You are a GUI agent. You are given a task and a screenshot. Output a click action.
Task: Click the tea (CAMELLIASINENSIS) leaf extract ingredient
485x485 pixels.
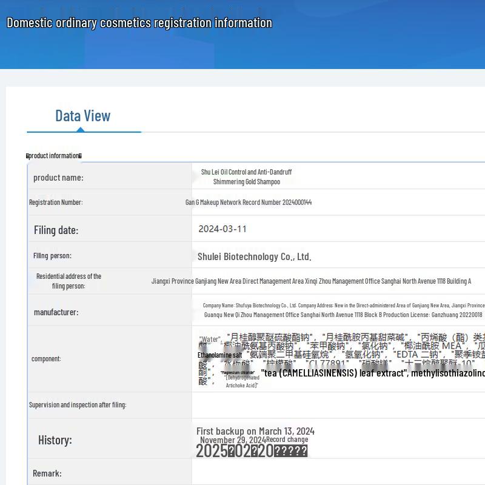pos(335,373)
